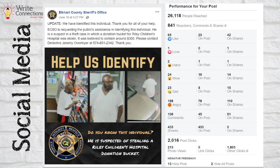Click the 2 Hide All Posts entry
280x168 pixels.
coord(223,164)
